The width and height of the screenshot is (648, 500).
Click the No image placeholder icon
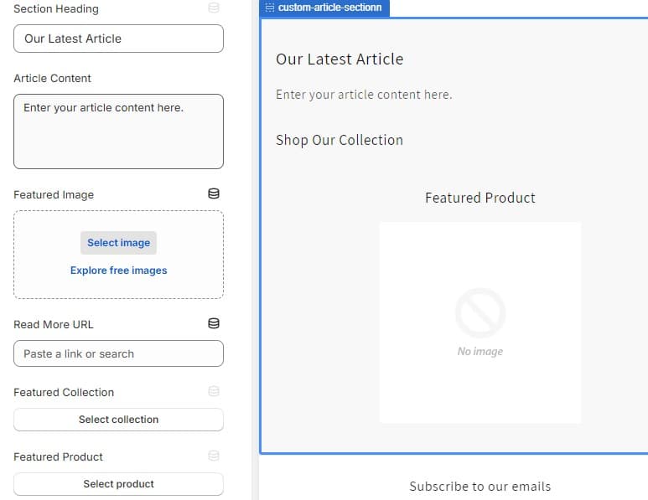point(480,313)
